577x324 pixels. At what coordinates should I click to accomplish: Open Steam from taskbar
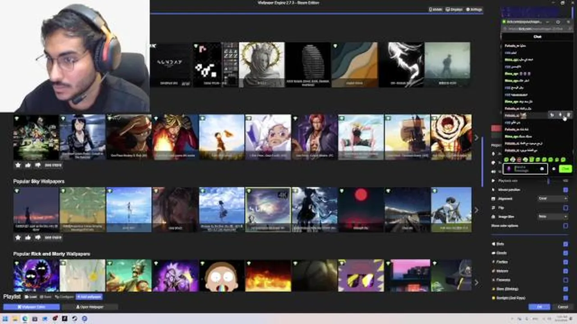click(74, 319)
